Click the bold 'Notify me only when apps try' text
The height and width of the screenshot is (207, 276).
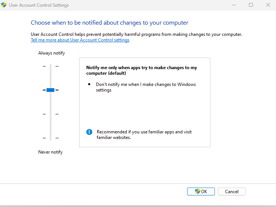[141, 70]
